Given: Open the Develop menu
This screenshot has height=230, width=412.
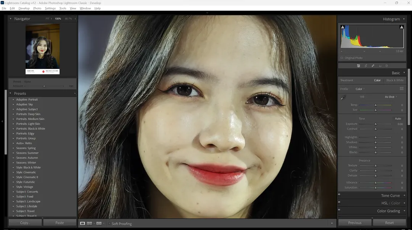Looking at the screenshot, I should tap(24, 8).
